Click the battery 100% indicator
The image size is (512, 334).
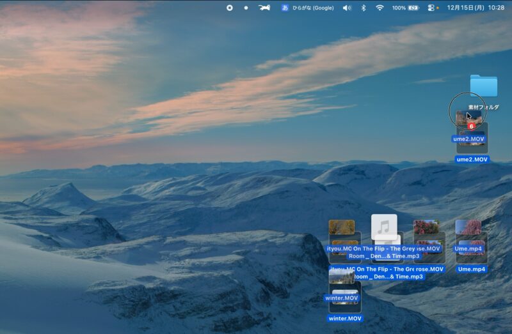[405, 8]
